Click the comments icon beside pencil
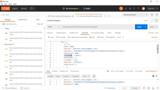The width and height of the screenshot is (160, 90). pos(156,20)
